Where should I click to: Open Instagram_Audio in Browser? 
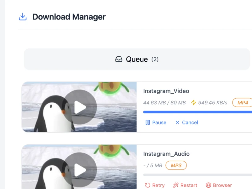point(219,185)
